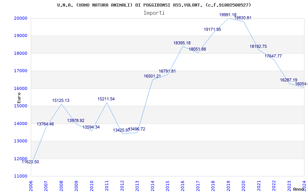Click y-axis value 11000

tap(20, 176)
